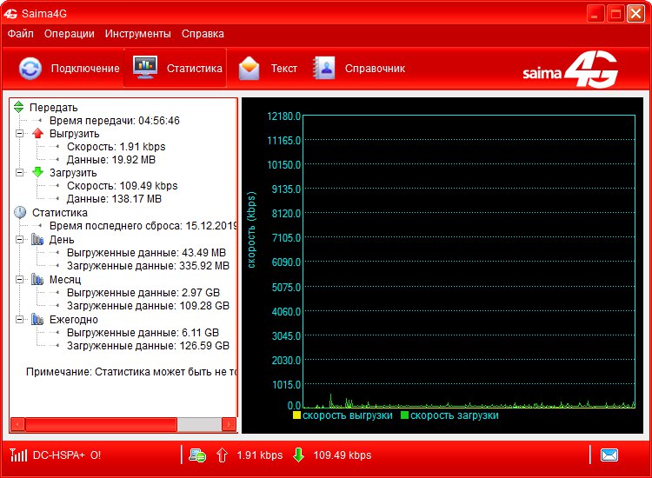The width and height of the screenshot is (652, 478).
Task: Click the clock icon beside Статистика
Action: click(20, 212)
